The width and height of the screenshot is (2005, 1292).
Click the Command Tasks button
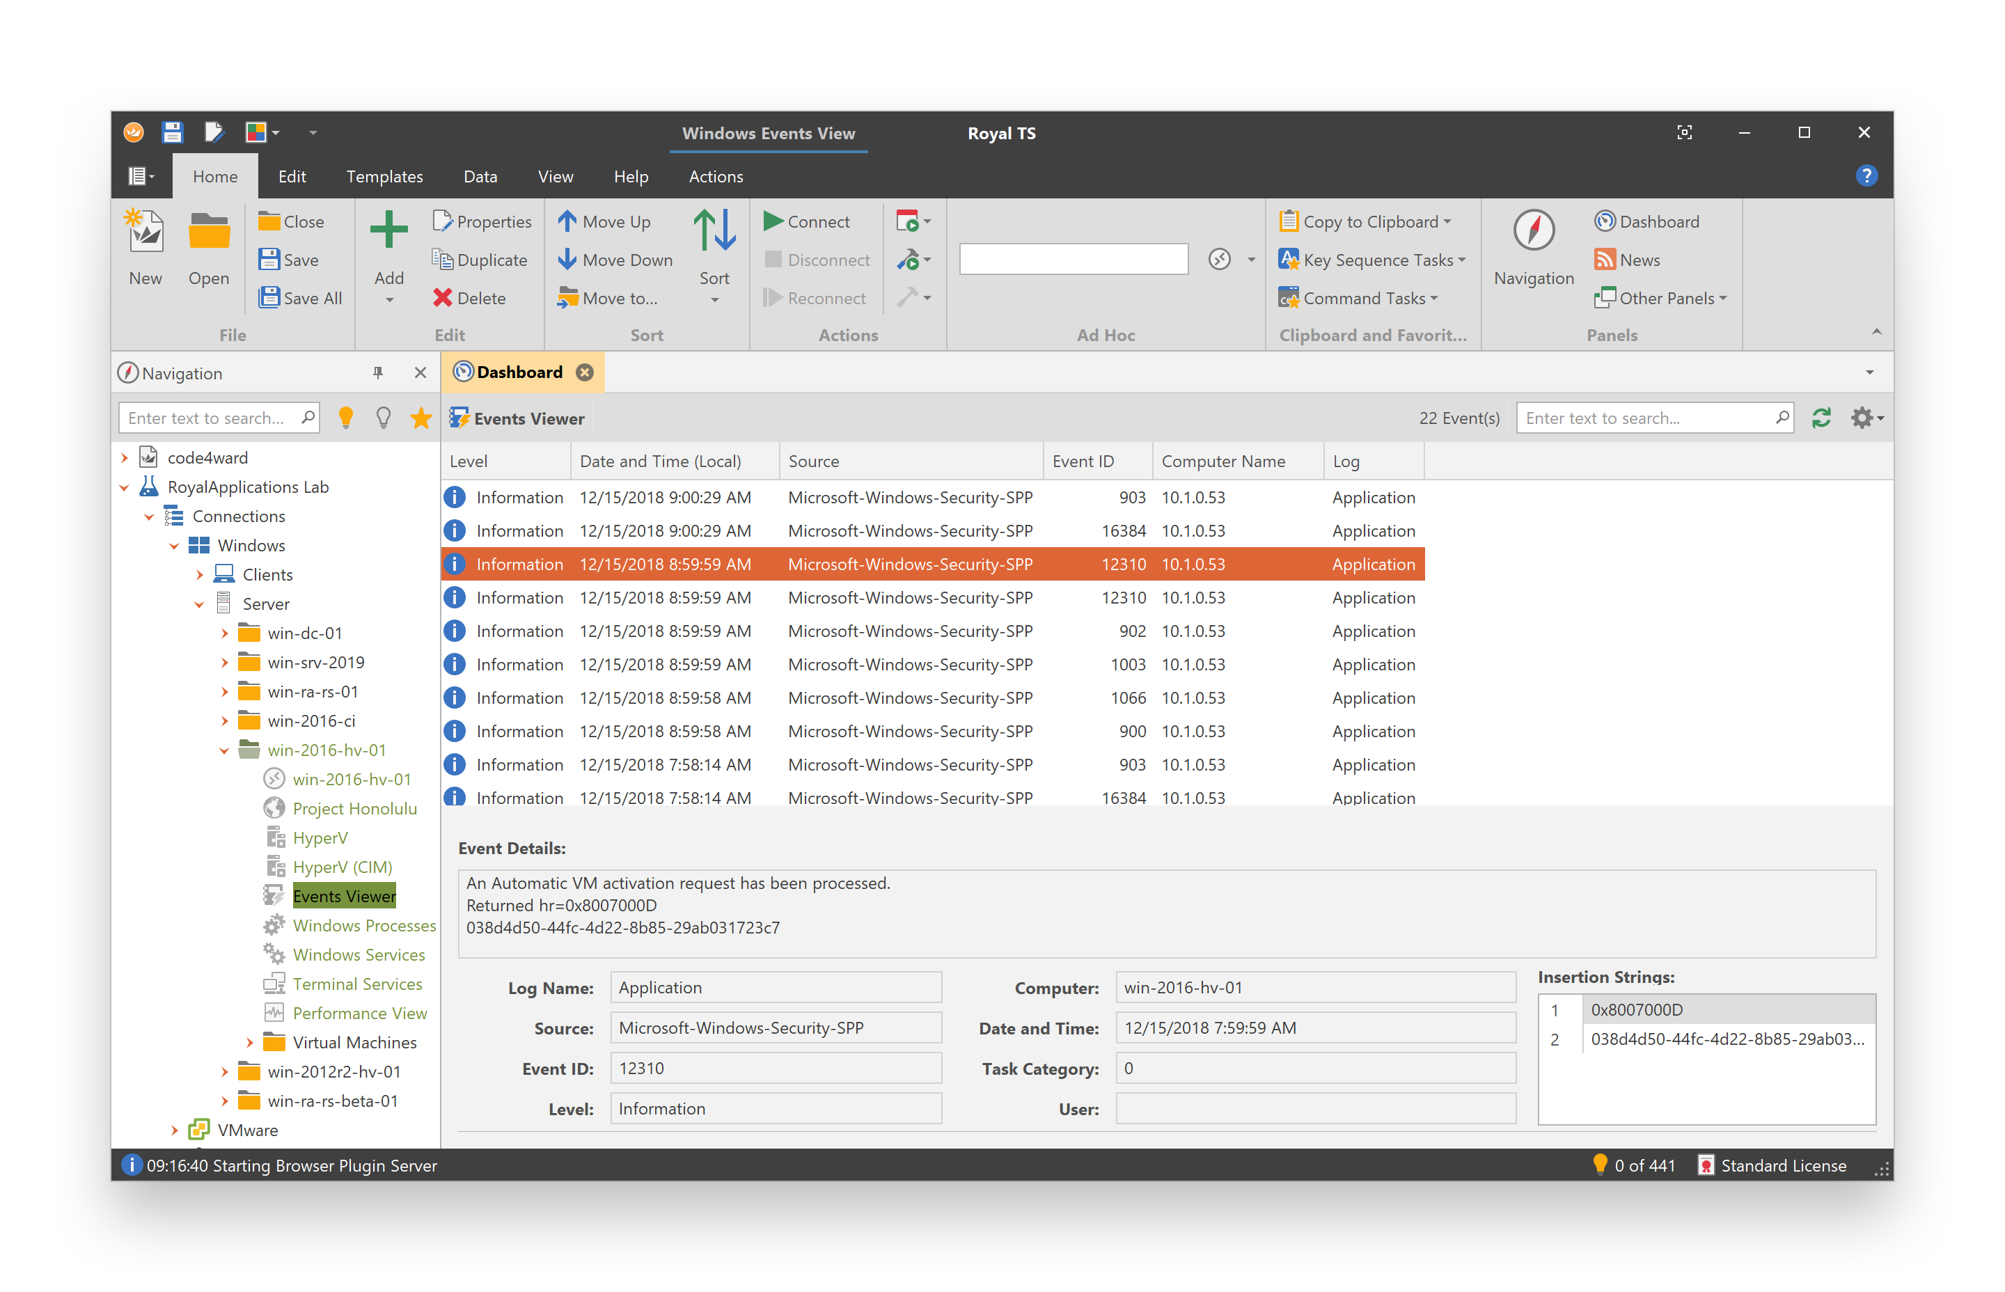1357,298
